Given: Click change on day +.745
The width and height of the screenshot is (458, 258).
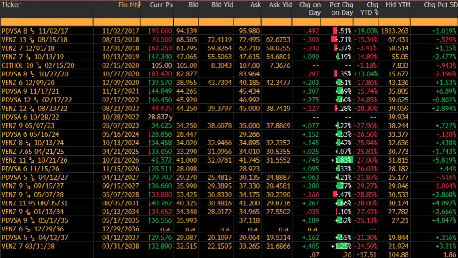Looking at the screenshot, I should point(311,160).
